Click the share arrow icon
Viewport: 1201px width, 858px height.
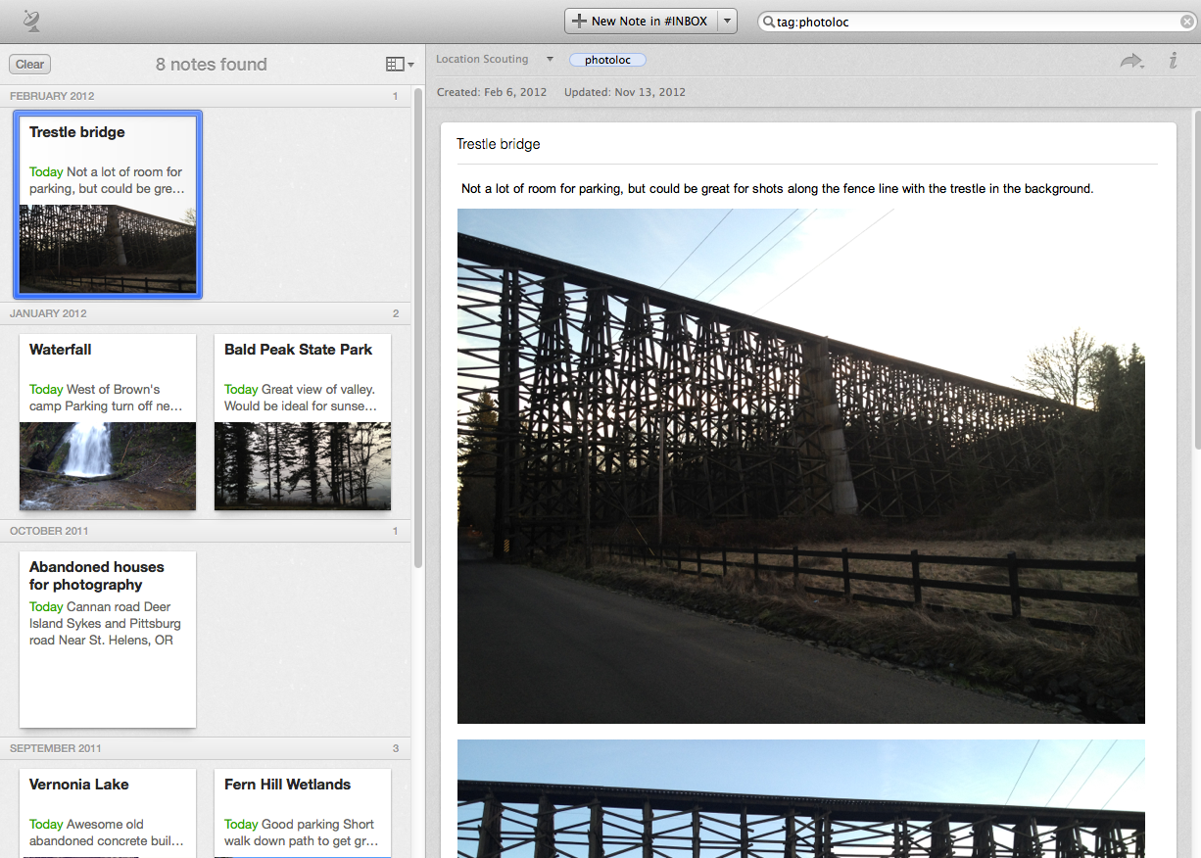coord(1131,61)
